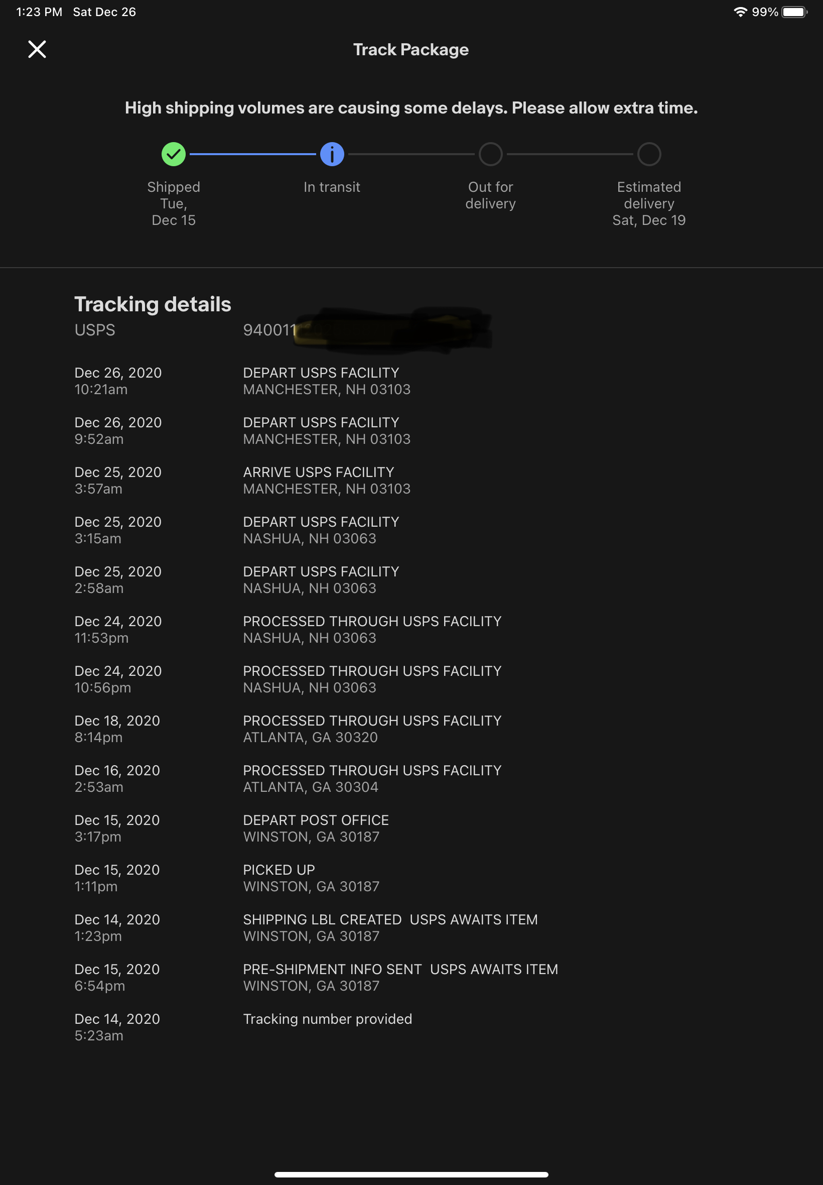Tap the blue In transit info icon
Image resolution: width=823 pixels, height=1185 pixels.
click(332, 154)
